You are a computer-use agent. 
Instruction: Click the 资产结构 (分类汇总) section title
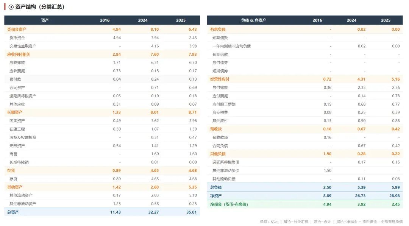(39, 7)
